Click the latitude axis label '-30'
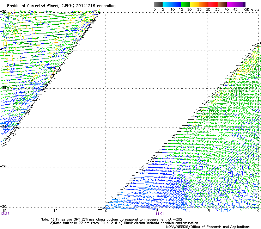The image size is (261, 229). pos(4,206)
